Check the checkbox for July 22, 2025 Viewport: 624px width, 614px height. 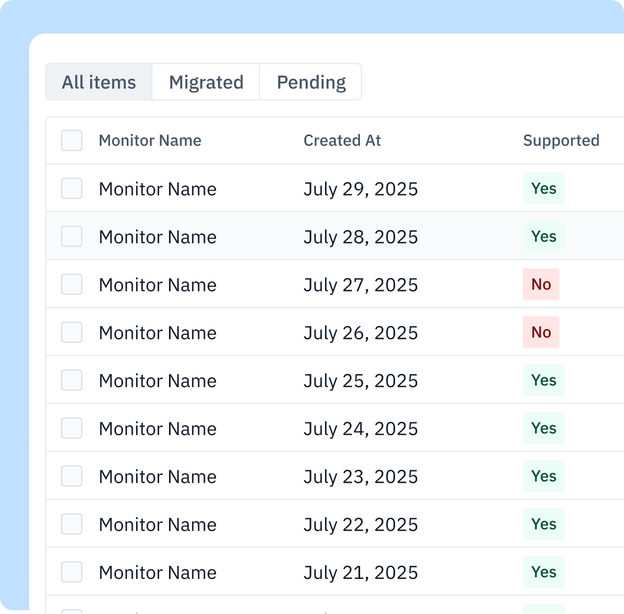[71, 524]
